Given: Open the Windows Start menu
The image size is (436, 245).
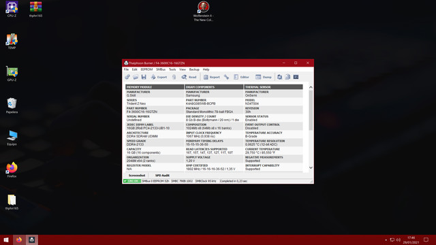Looking at the screenshot, I should pos(6,240).
